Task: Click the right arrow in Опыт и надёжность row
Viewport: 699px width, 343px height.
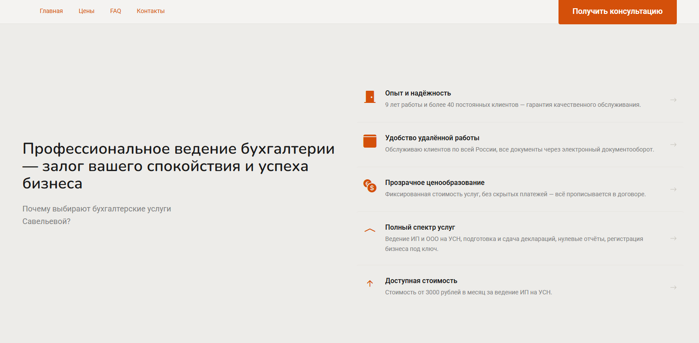Action: [673, 100]
